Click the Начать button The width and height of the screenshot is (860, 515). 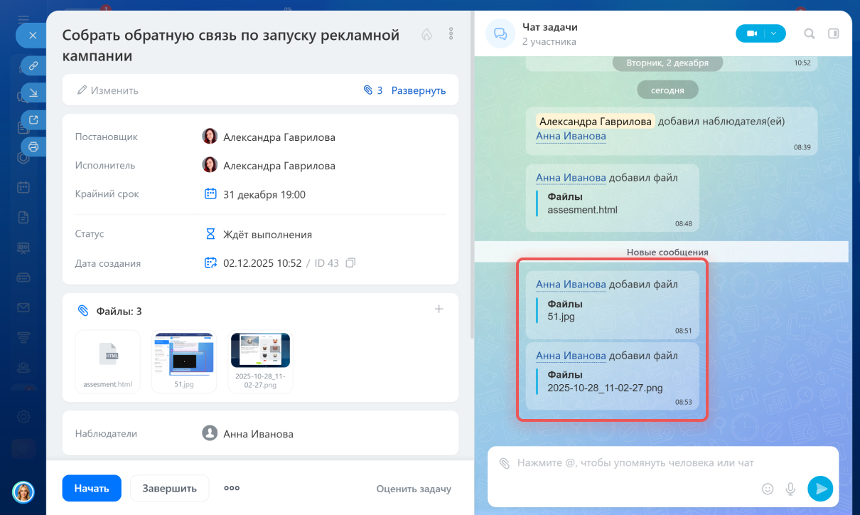click(92, 488)
